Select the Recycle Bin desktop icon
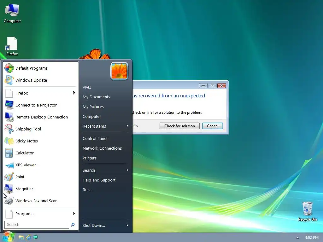 tap(307, 211)
